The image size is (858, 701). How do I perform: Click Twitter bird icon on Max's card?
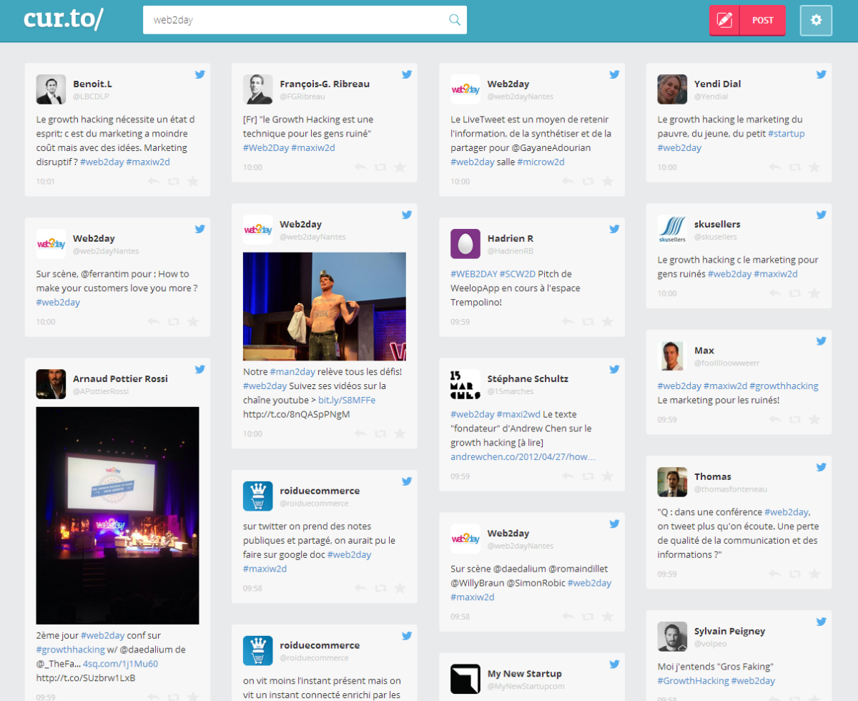(x=822, y=341)
